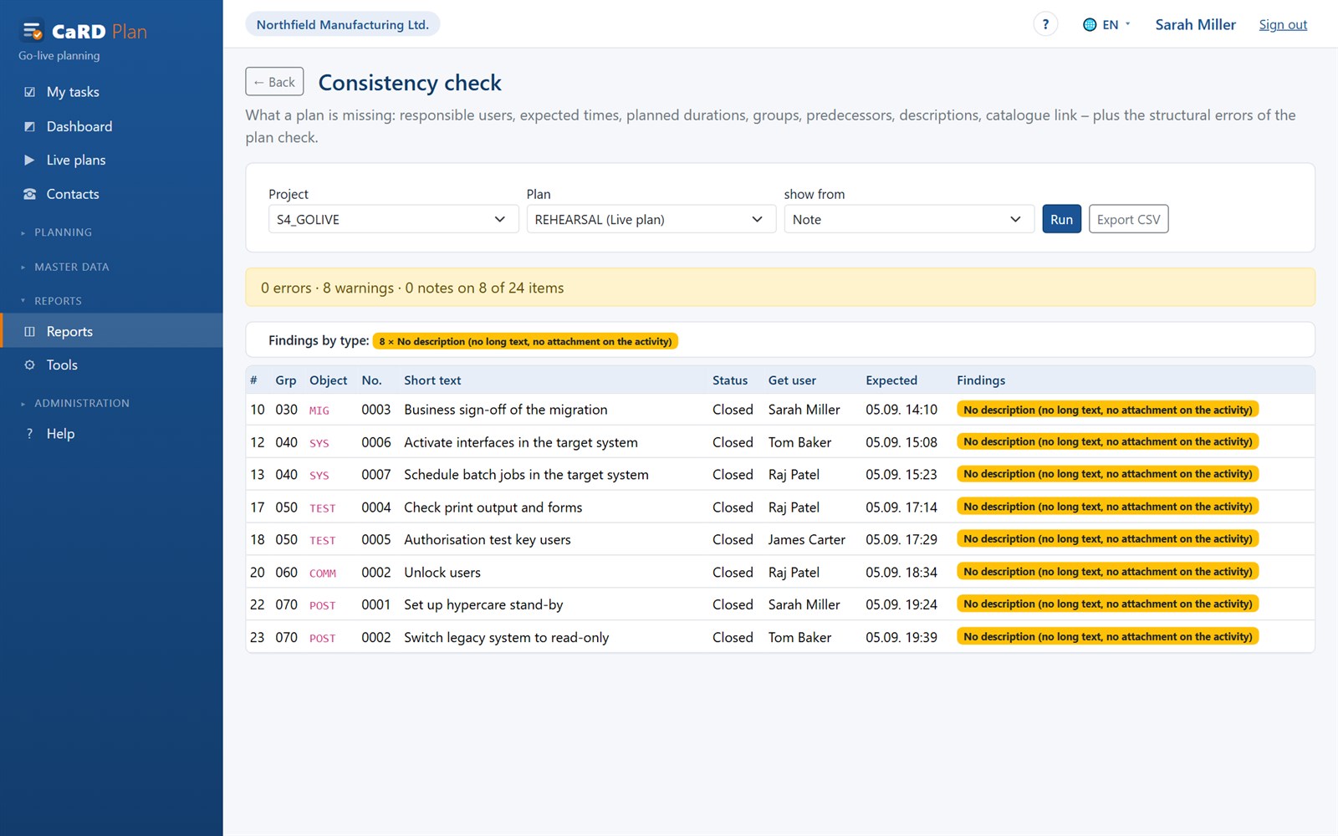Click Export CSV button

(1128, 219)
